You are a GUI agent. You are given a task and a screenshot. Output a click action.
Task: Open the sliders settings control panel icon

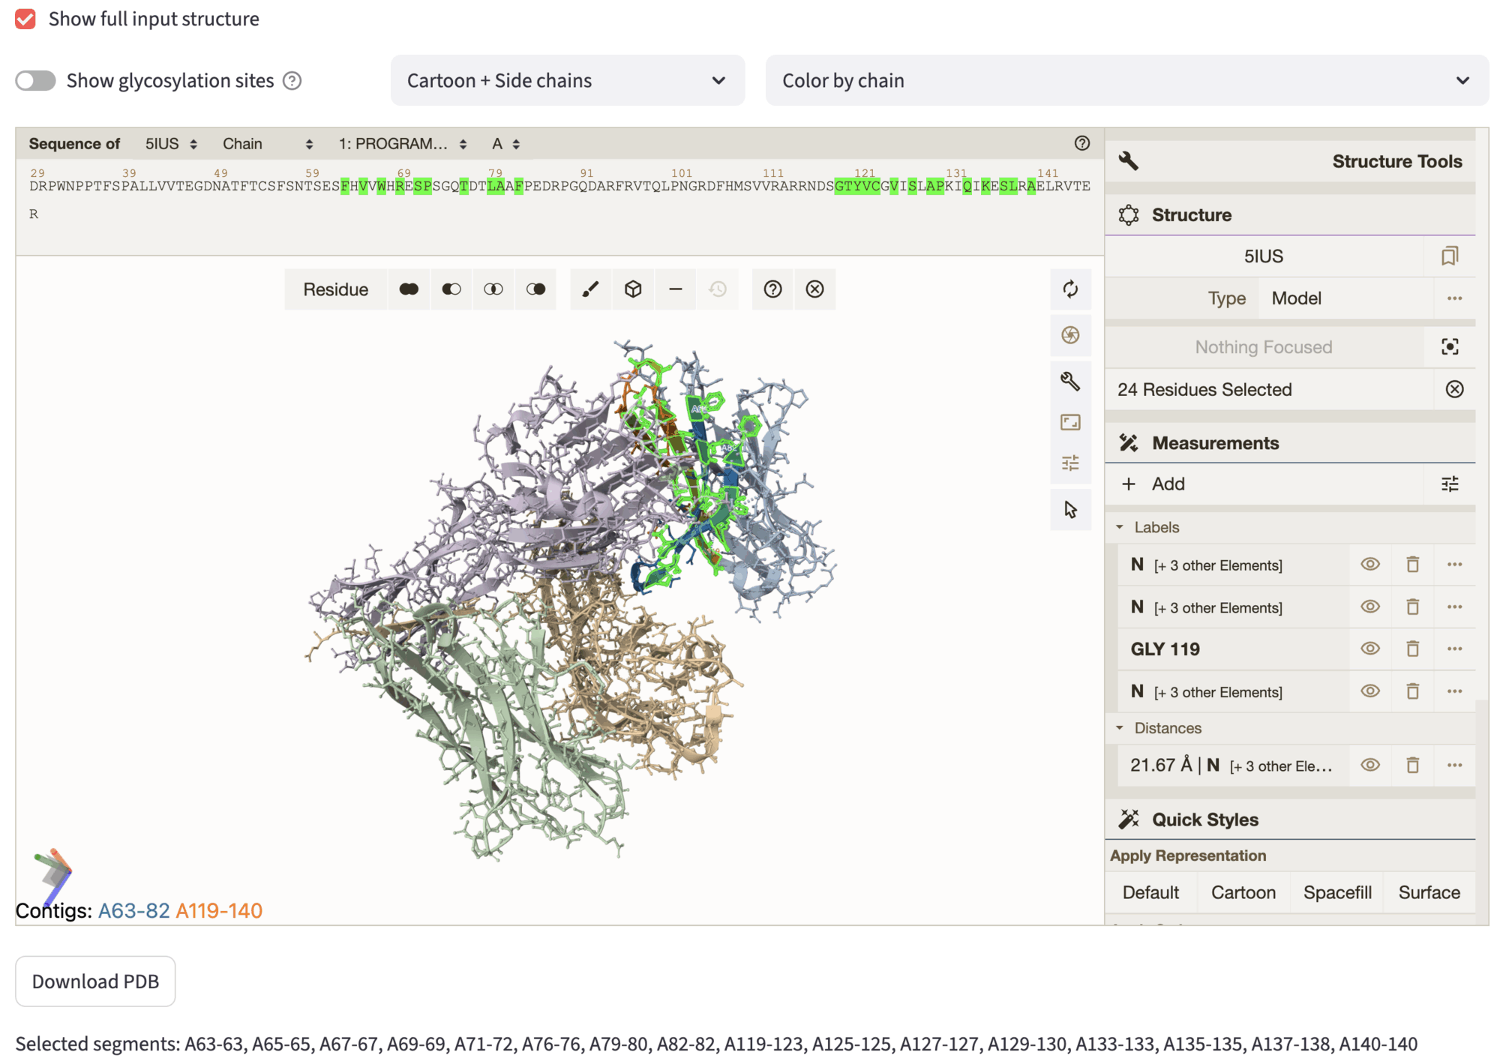[1070, 463]
